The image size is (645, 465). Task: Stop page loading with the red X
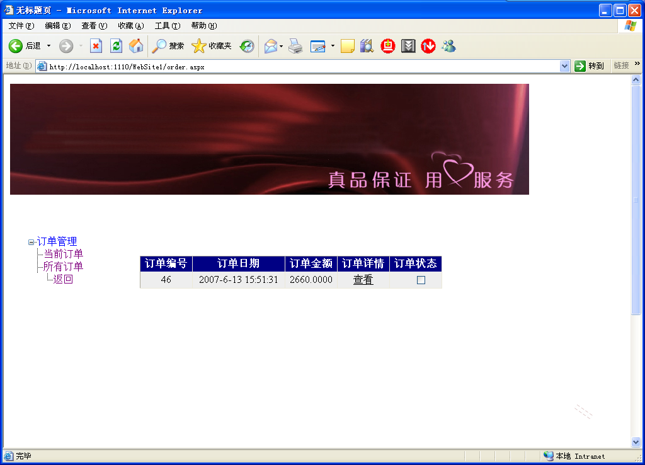pyautogui.click(x=96, y=45)
